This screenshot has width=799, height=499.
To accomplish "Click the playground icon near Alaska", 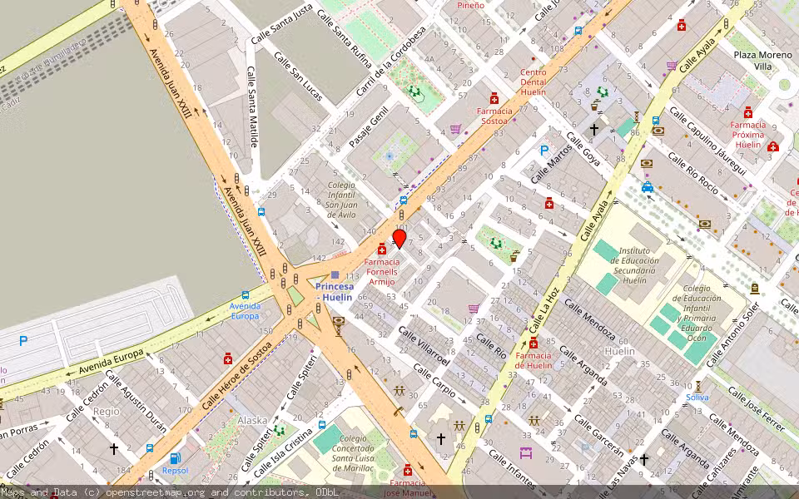I will coord(279,431).
